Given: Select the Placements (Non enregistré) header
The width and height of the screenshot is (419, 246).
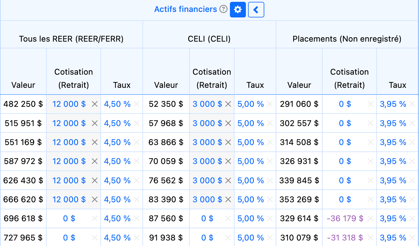Looking at the screenshot, I should coord(347,39).
